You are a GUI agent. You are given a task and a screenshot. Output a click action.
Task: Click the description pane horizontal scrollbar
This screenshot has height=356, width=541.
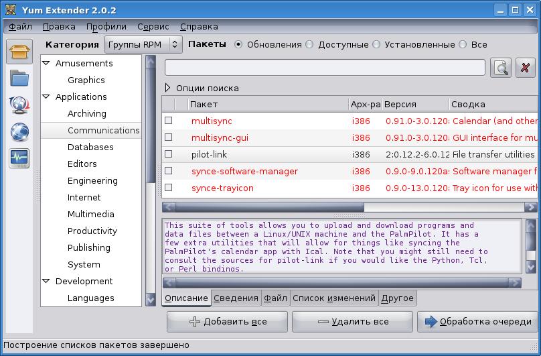(x=342, y=283)
